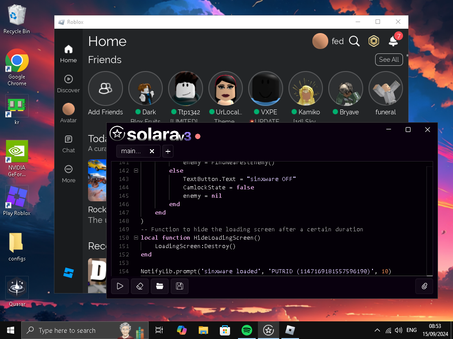Open File Explorer from taskbar

203,330
